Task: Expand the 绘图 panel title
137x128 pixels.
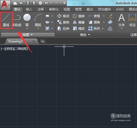Action: pos(28,35)
